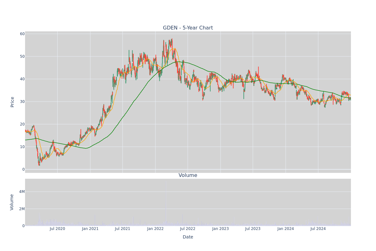The width and height of the screenshot is (376, 251).
Task: Click the "Jul 2024" date tick label
Action: (x=318, y=229)
